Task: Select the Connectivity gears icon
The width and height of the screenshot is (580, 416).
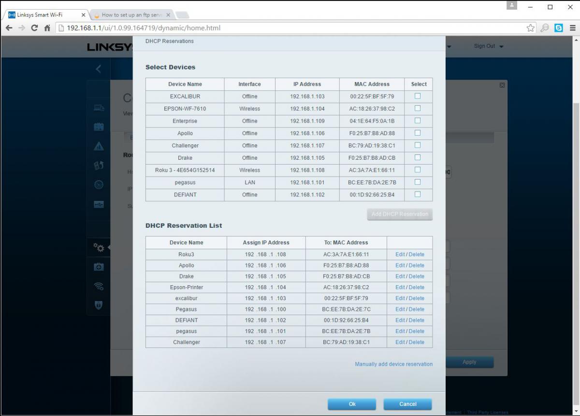Action: point(99,248)
